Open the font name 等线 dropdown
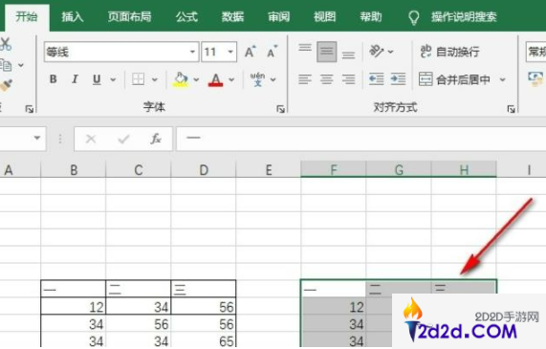The image size is (546, 349). (x=192, y=52)
